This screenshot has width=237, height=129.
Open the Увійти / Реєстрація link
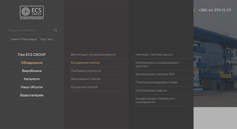pos(24,39)
